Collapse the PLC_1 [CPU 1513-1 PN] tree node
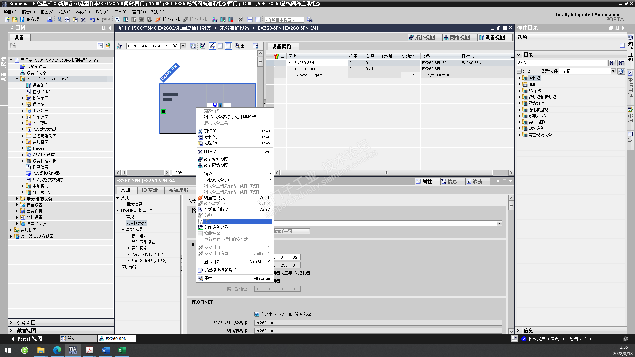The height and width of the screenshot is (357, 635). pyautogui.click(x=17, y=79)
